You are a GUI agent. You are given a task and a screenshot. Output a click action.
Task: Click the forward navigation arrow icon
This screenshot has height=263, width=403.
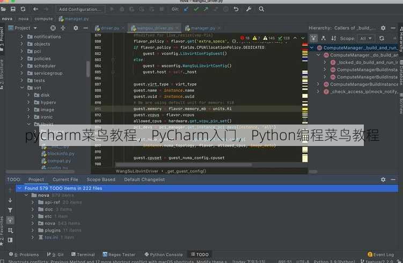point(46,9)
